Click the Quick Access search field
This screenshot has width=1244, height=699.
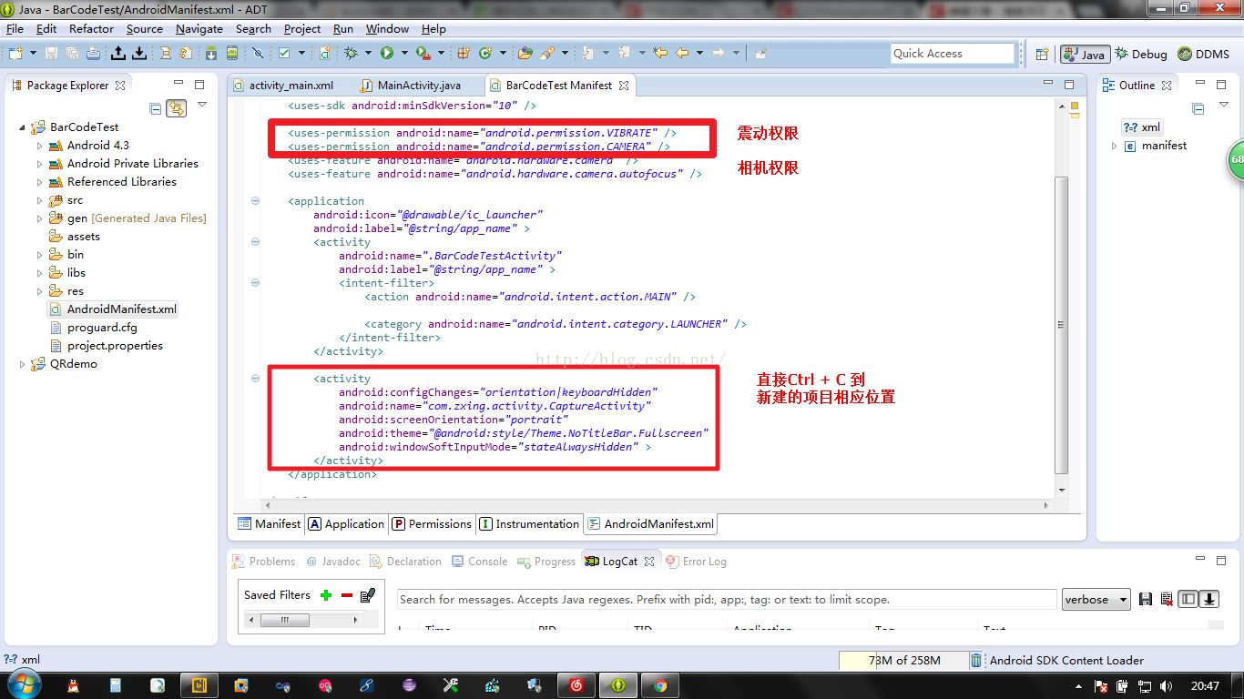[953, 54]
